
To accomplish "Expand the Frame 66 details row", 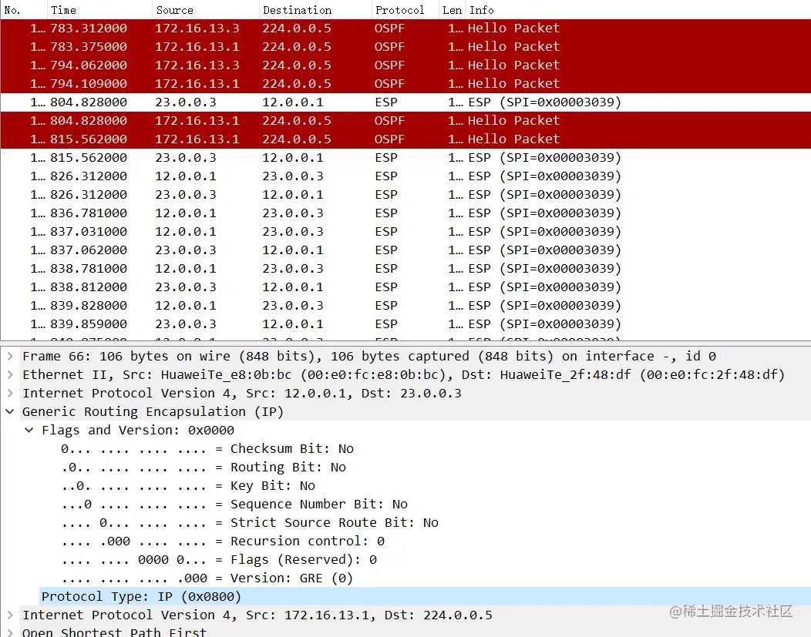I will (10, 356).
